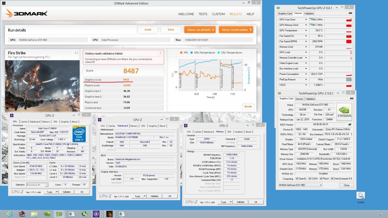Click the red ROG tweak taskbar icon
Screen dimensions: 388x218
coord(22,213)
